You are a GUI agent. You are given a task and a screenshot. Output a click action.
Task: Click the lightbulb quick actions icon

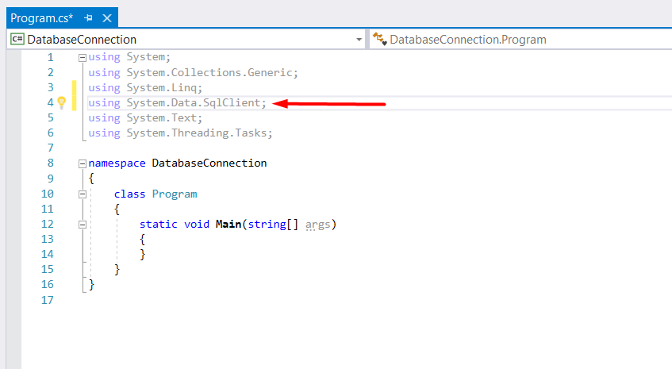pos(61,102)
